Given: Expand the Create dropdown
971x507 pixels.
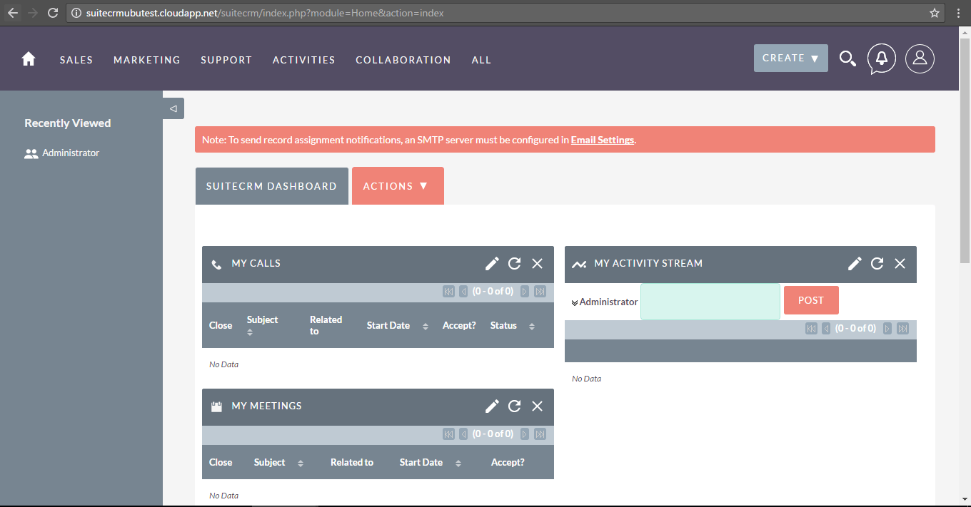Looking at the screenshot, I should pos(790,58).
